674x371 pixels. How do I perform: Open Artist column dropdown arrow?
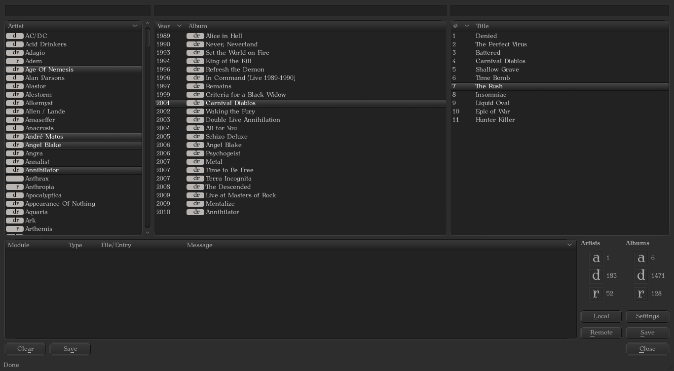[135, 26]
